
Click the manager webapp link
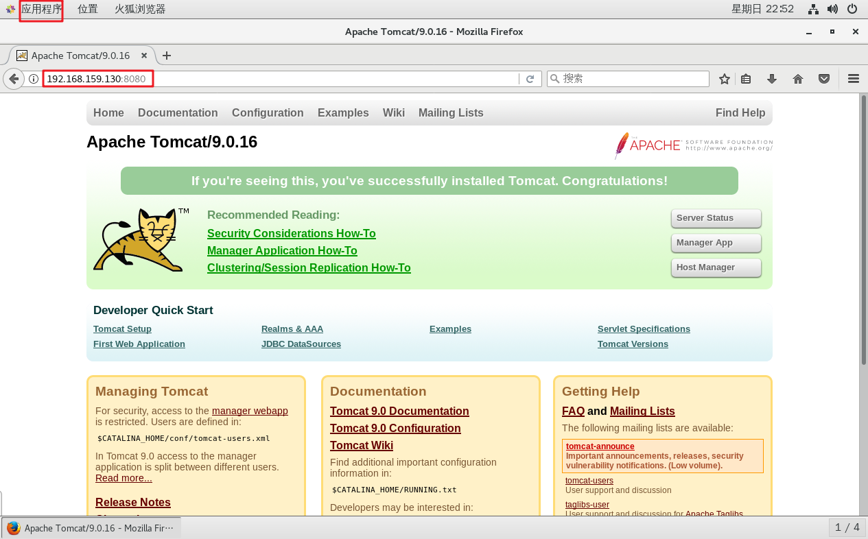(x=250, y=411)
